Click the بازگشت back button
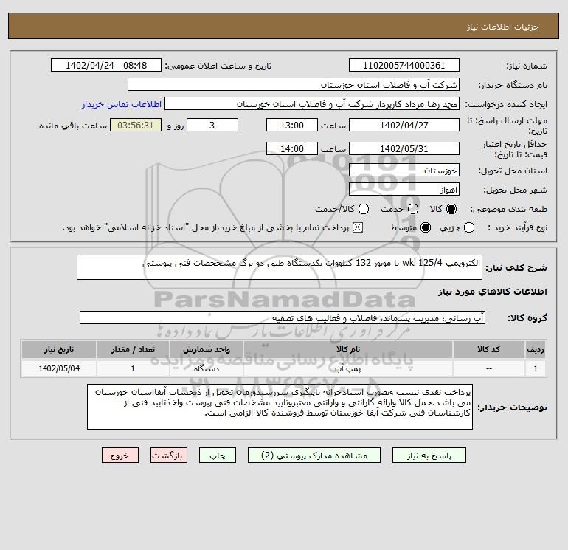Image resolution: width=568 pixels, height=550 pixels. (x=169, y=456)
